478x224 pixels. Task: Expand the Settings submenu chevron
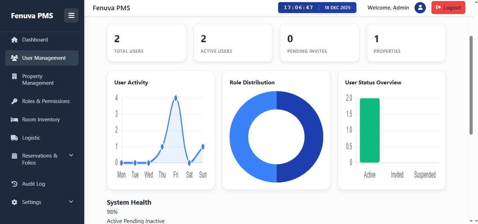click(x=71, y=202)
